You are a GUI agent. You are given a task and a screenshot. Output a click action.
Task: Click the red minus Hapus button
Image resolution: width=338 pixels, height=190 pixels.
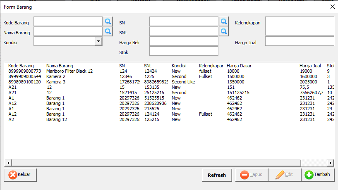(x=252, y=175)
